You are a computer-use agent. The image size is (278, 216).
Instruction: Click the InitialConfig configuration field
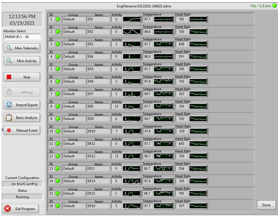[22, 184]
